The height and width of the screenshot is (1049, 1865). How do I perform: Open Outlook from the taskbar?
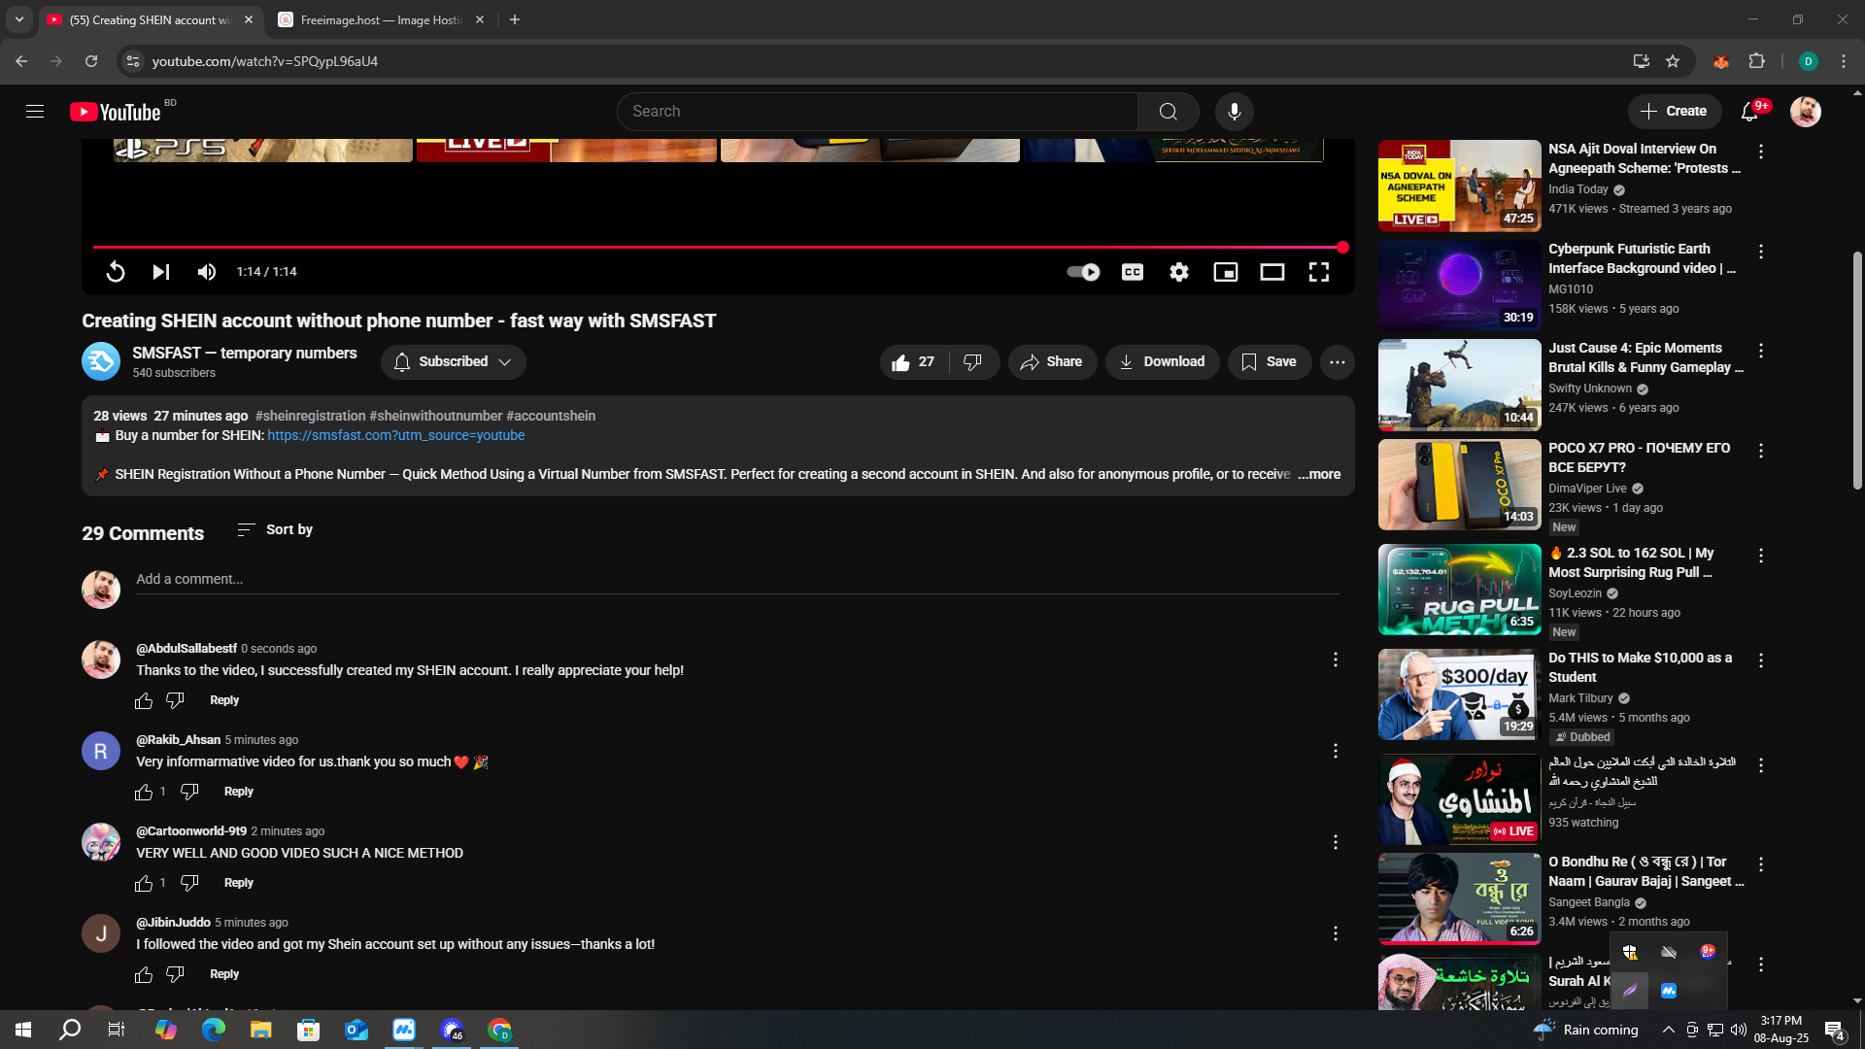pos(356,1030)
